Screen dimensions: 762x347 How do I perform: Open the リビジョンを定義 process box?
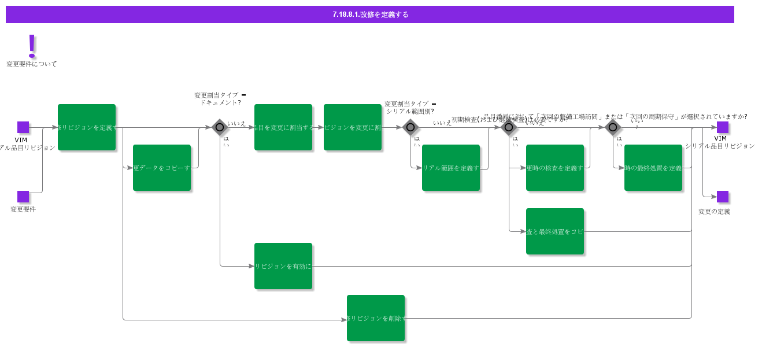coord(87,127)
